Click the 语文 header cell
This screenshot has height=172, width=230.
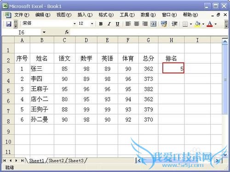pos(64,58)
